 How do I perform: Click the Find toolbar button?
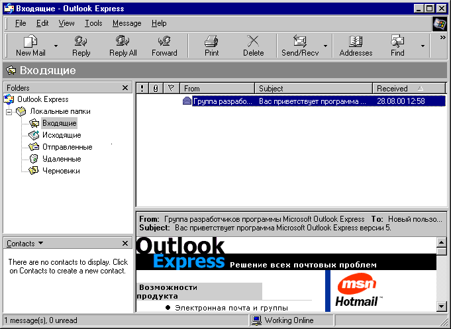tap(397, 46)
